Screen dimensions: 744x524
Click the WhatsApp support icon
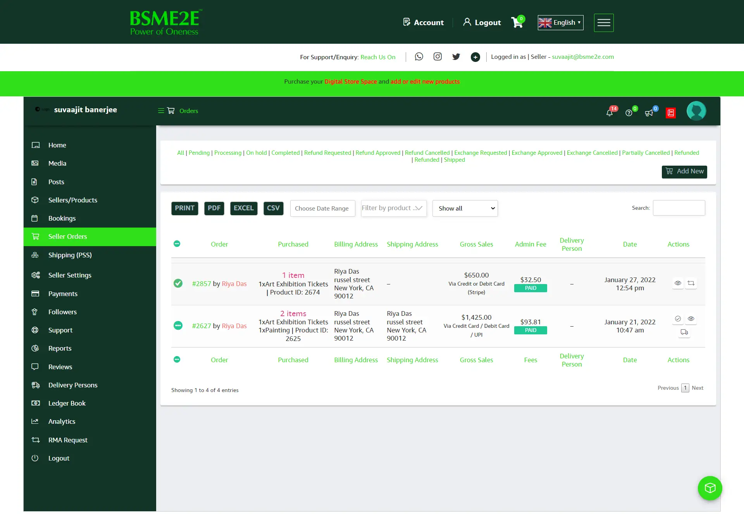(x=419, y=57)
